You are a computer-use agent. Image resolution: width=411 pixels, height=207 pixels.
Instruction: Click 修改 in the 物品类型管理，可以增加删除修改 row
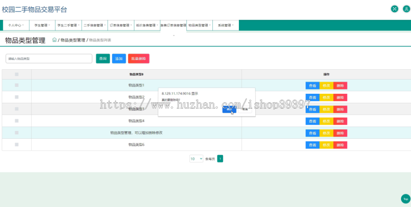pos(327,133)
